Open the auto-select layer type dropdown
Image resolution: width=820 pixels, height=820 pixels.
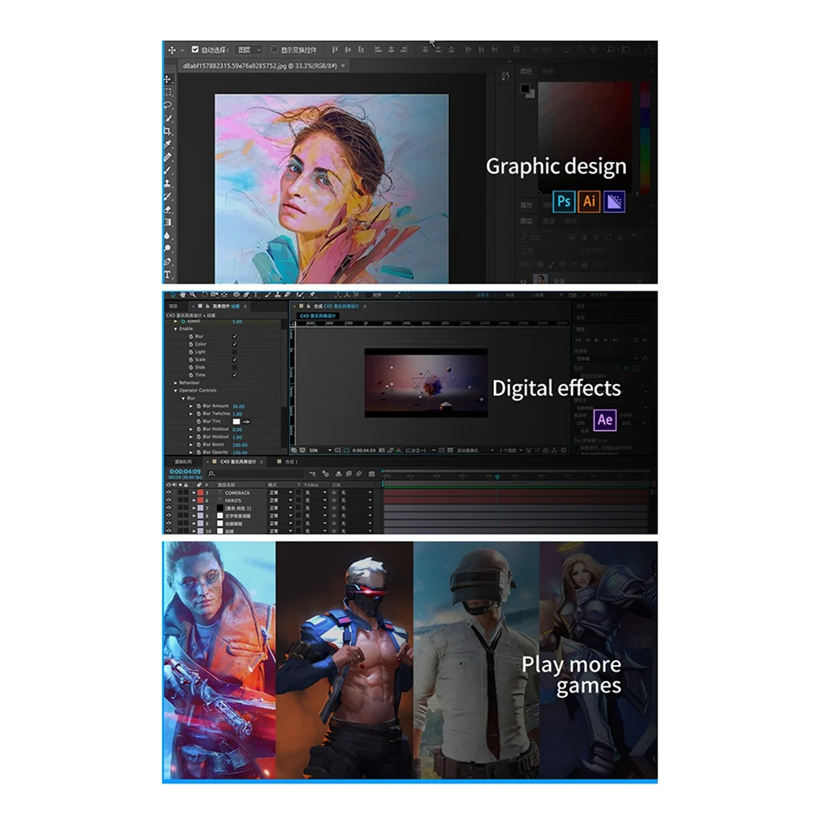pyautogui.click(x=249, y=49)
